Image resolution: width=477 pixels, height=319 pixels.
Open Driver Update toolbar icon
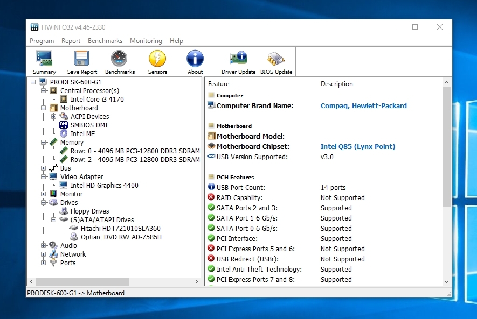click(x=238, y=62)
